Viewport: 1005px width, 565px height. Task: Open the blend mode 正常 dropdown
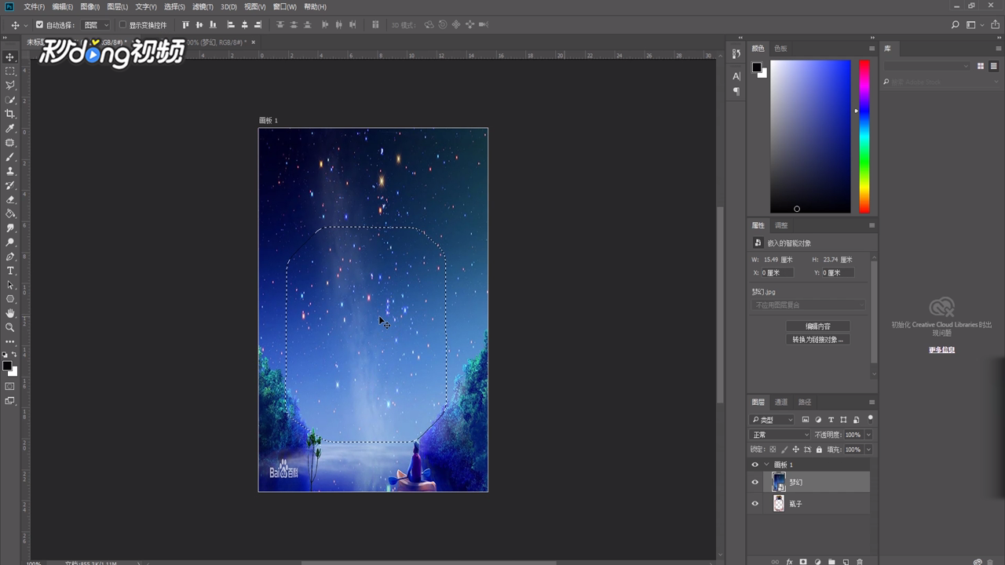[780, 435]
